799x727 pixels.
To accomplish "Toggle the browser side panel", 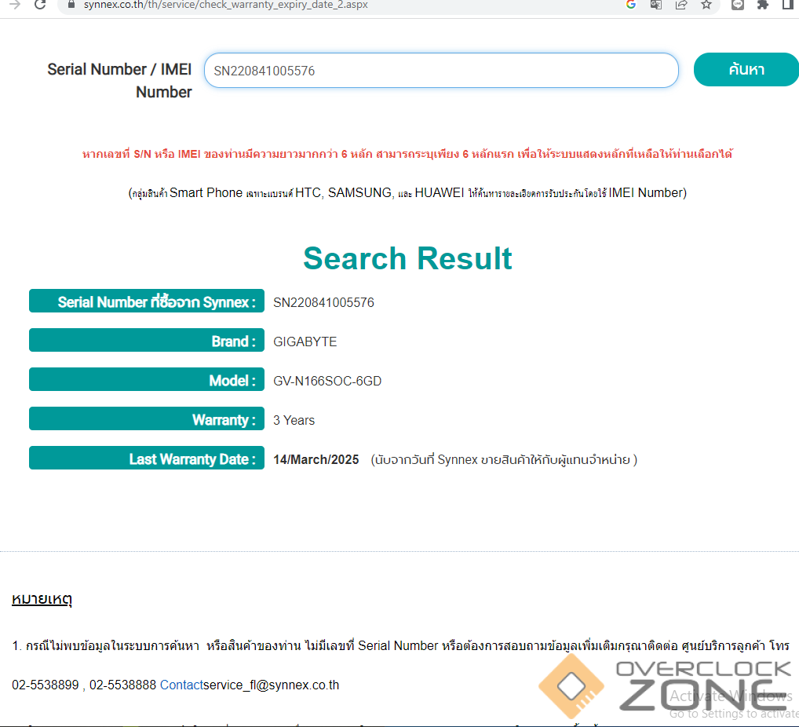I will tap(788, 5).
